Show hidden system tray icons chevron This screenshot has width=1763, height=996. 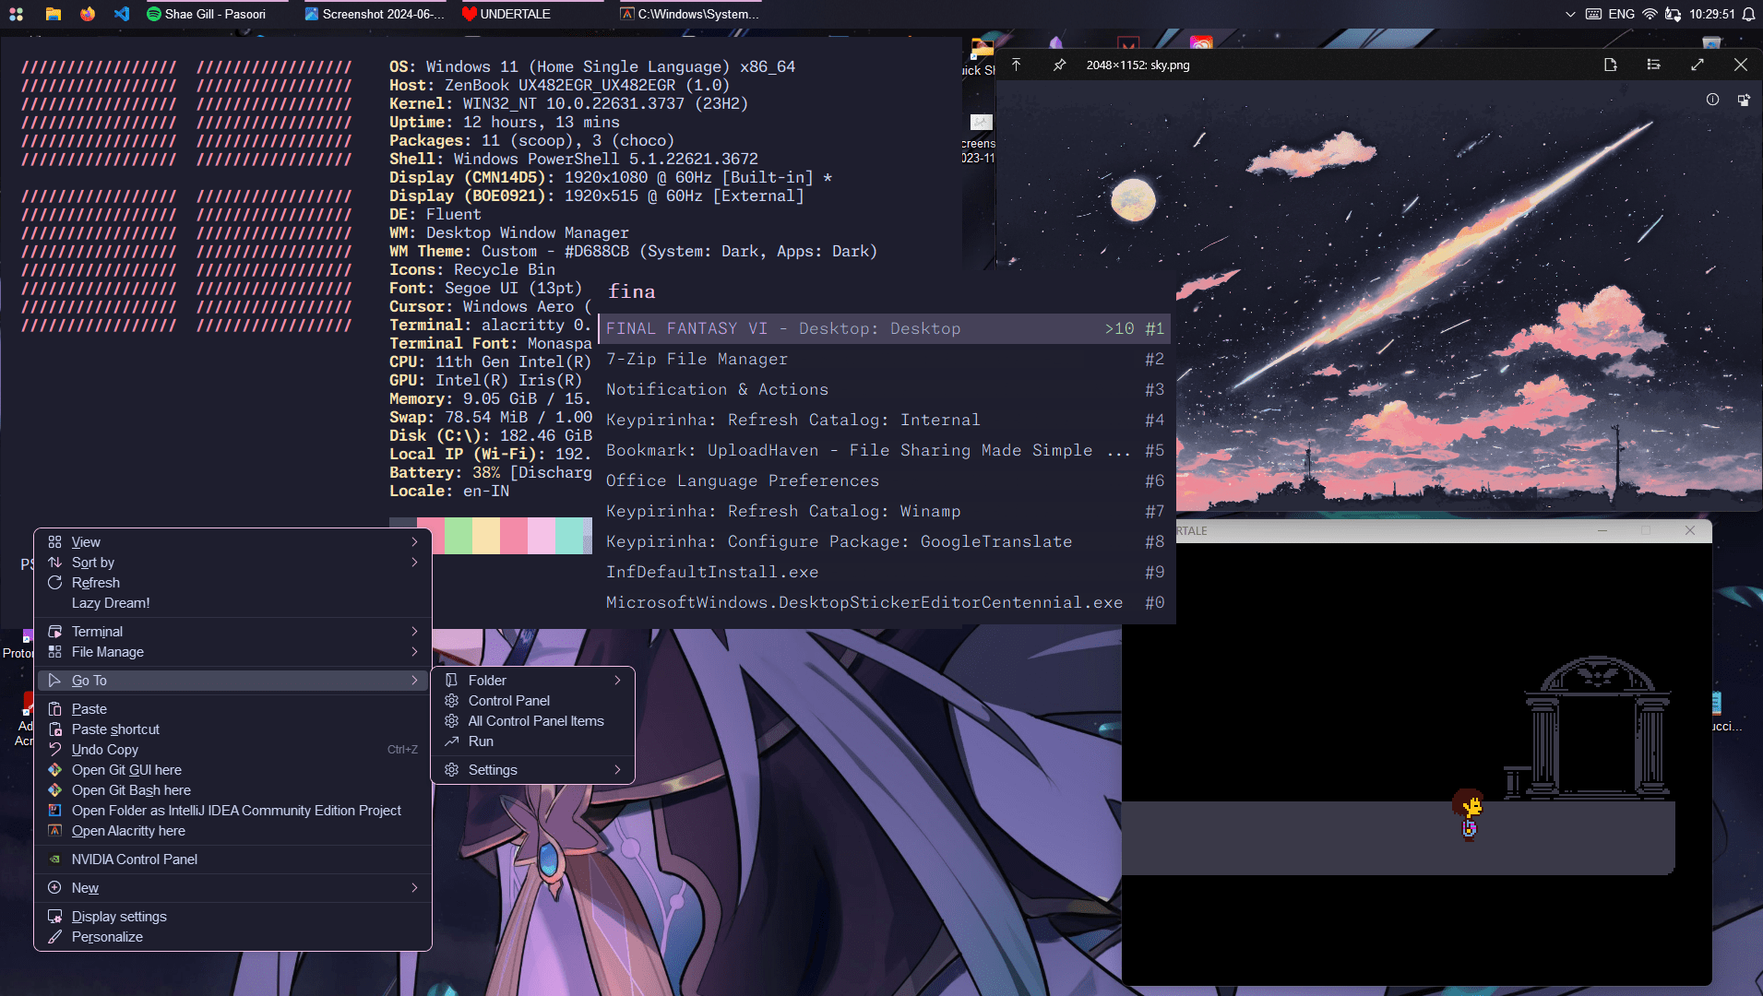click(1570, 14)
